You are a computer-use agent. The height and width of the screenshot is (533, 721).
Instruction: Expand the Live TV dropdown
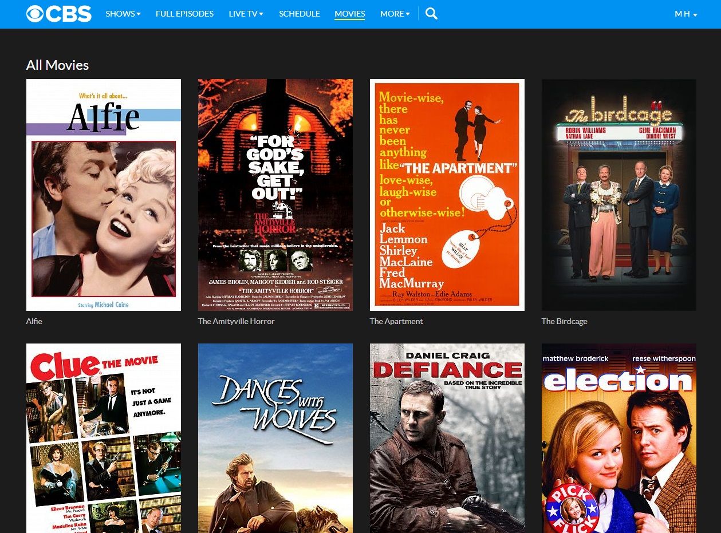pyautogui.click(x=246, y=14)
